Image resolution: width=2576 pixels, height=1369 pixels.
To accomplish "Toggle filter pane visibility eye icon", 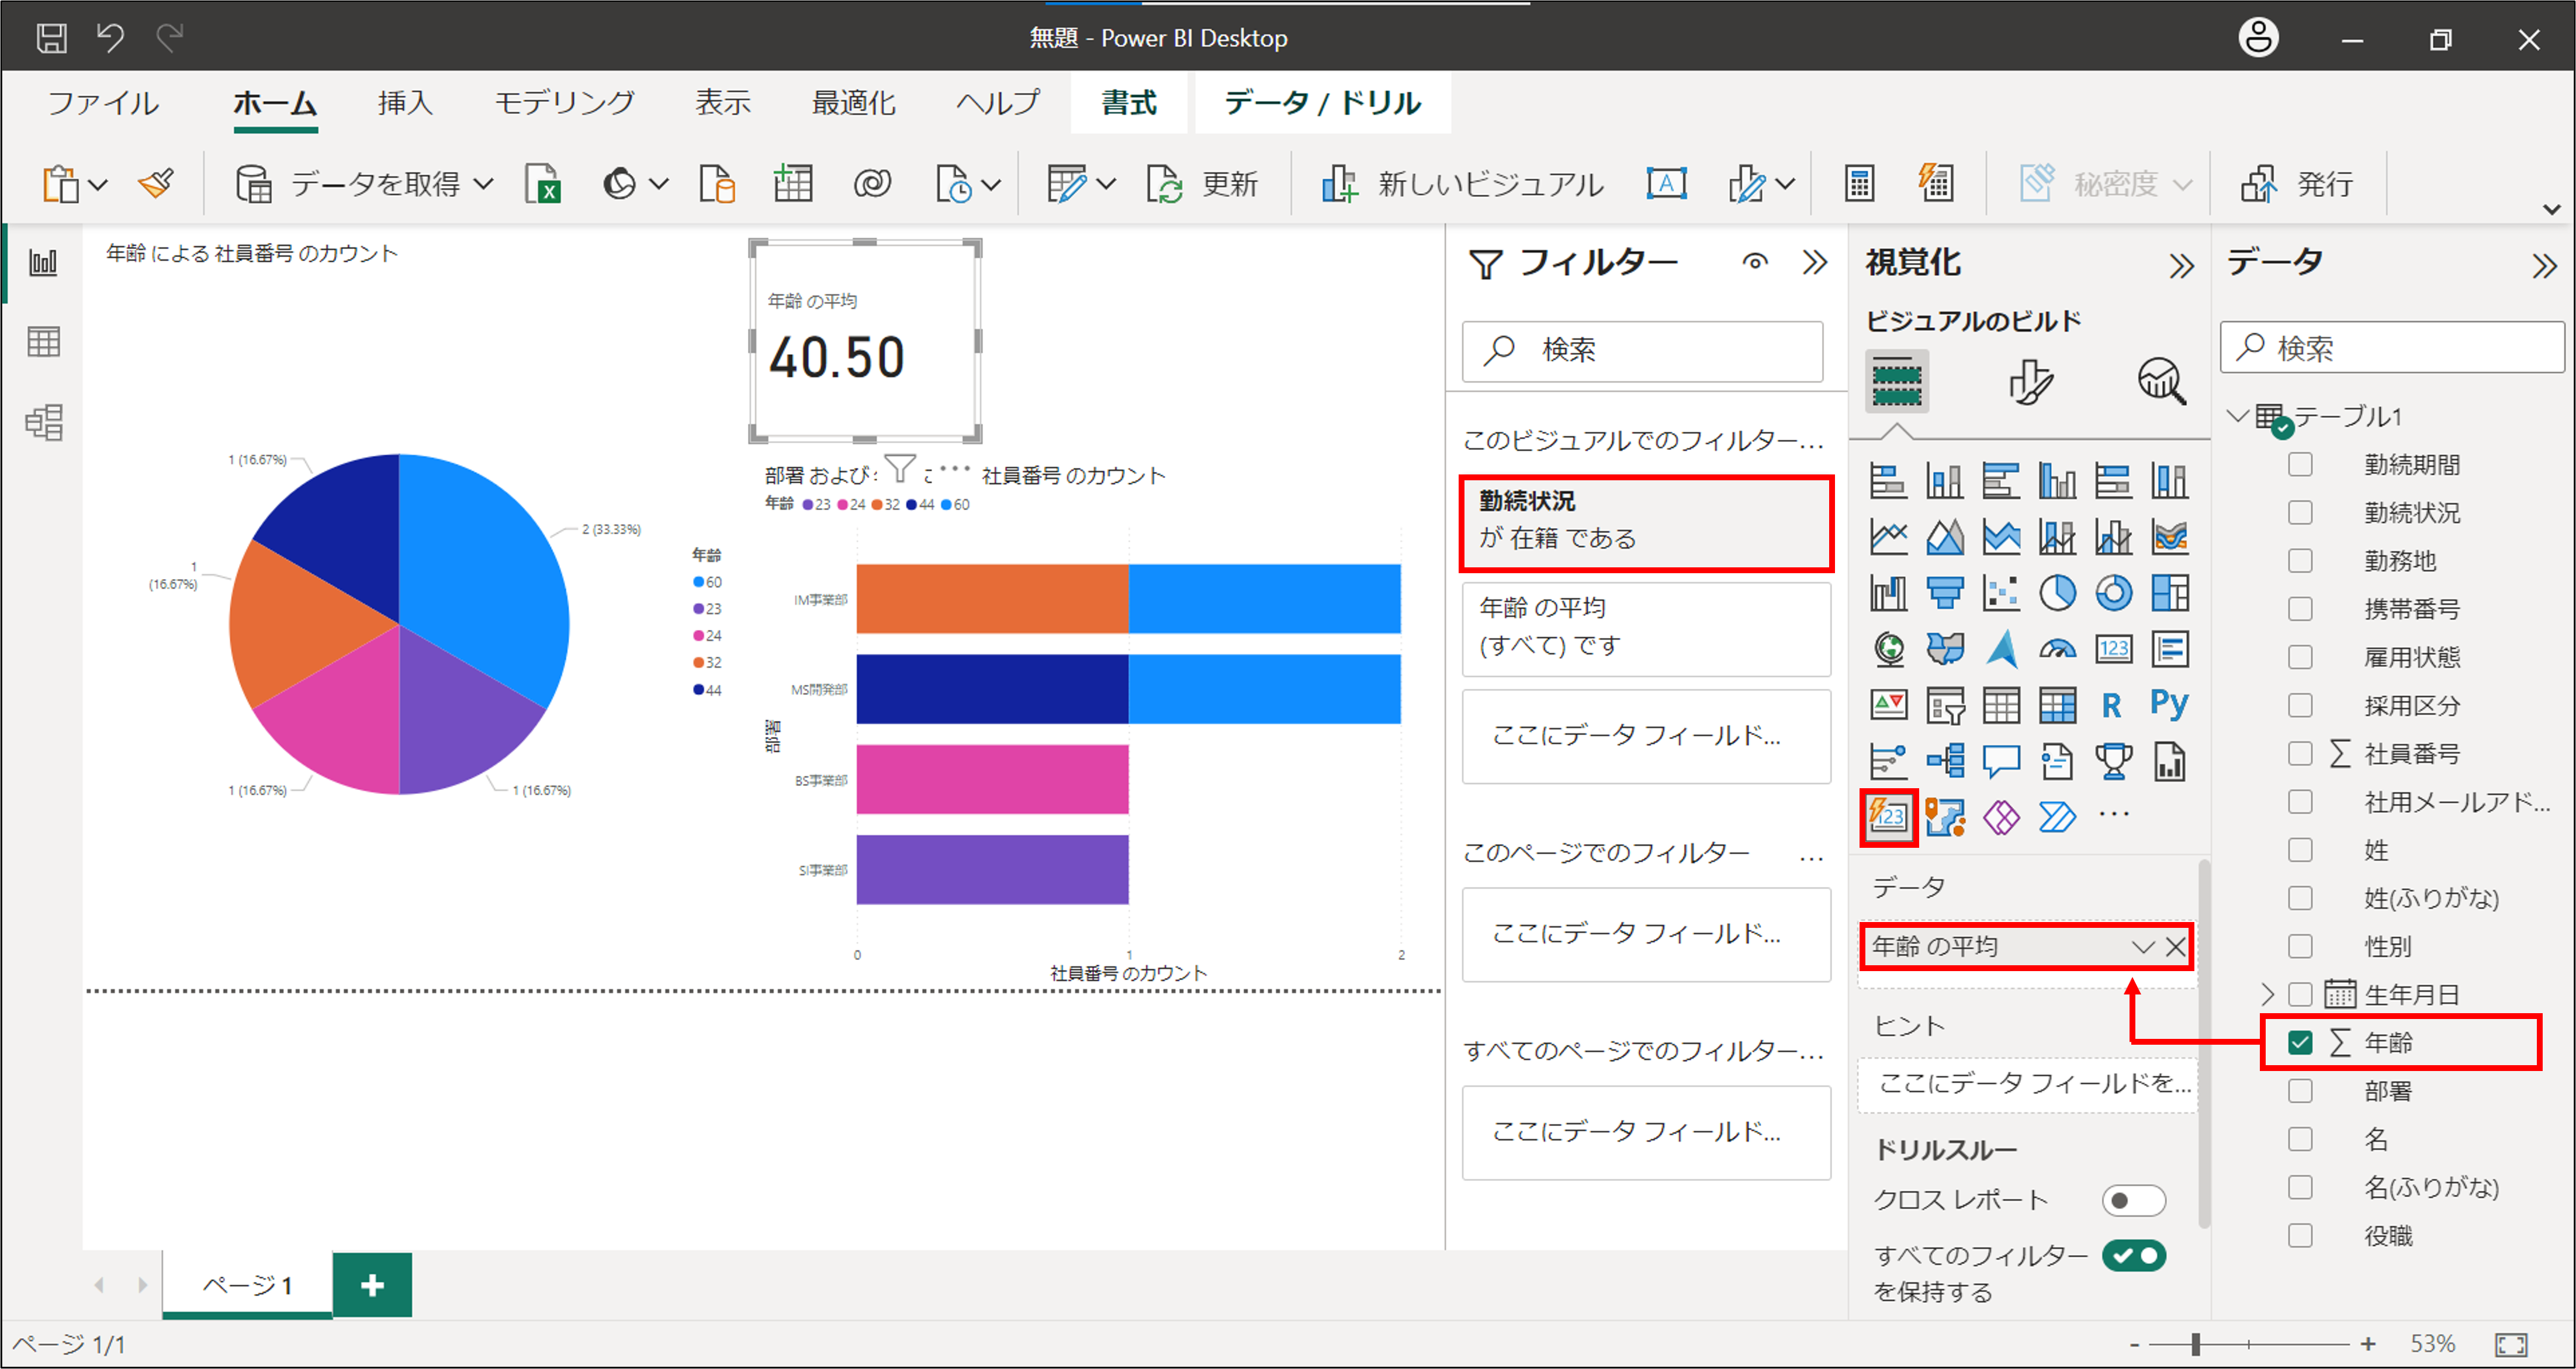I will coord(1754,263).
